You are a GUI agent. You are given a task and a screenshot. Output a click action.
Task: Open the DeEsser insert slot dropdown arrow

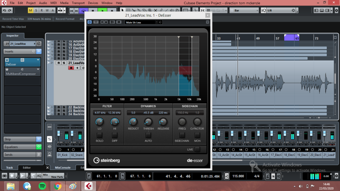coord(38,60)
